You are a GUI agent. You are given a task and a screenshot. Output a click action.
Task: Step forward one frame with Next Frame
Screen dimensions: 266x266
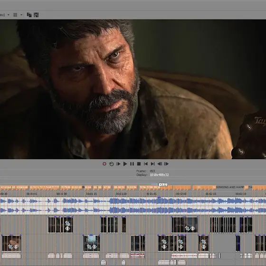click(166, 164)
